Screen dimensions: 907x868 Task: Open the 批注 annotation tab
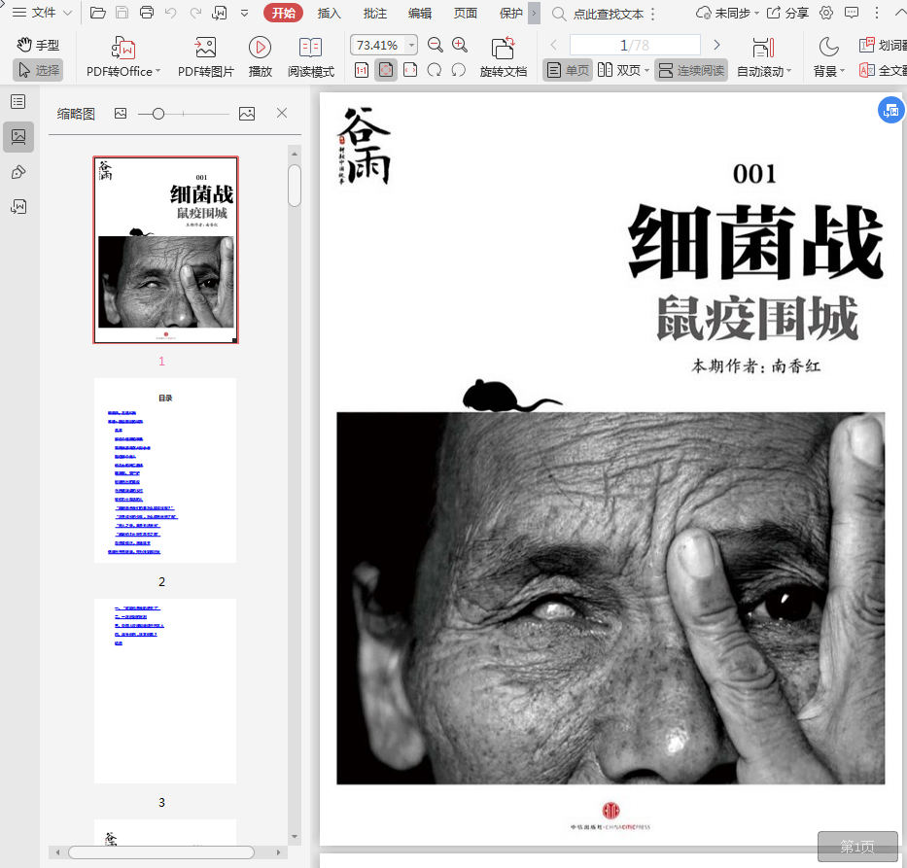point(374,13)
